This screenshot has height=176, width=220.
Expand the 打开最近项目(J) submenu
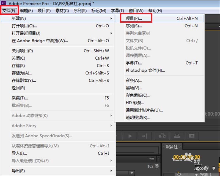pyautogui.click(x=57, y=33)
